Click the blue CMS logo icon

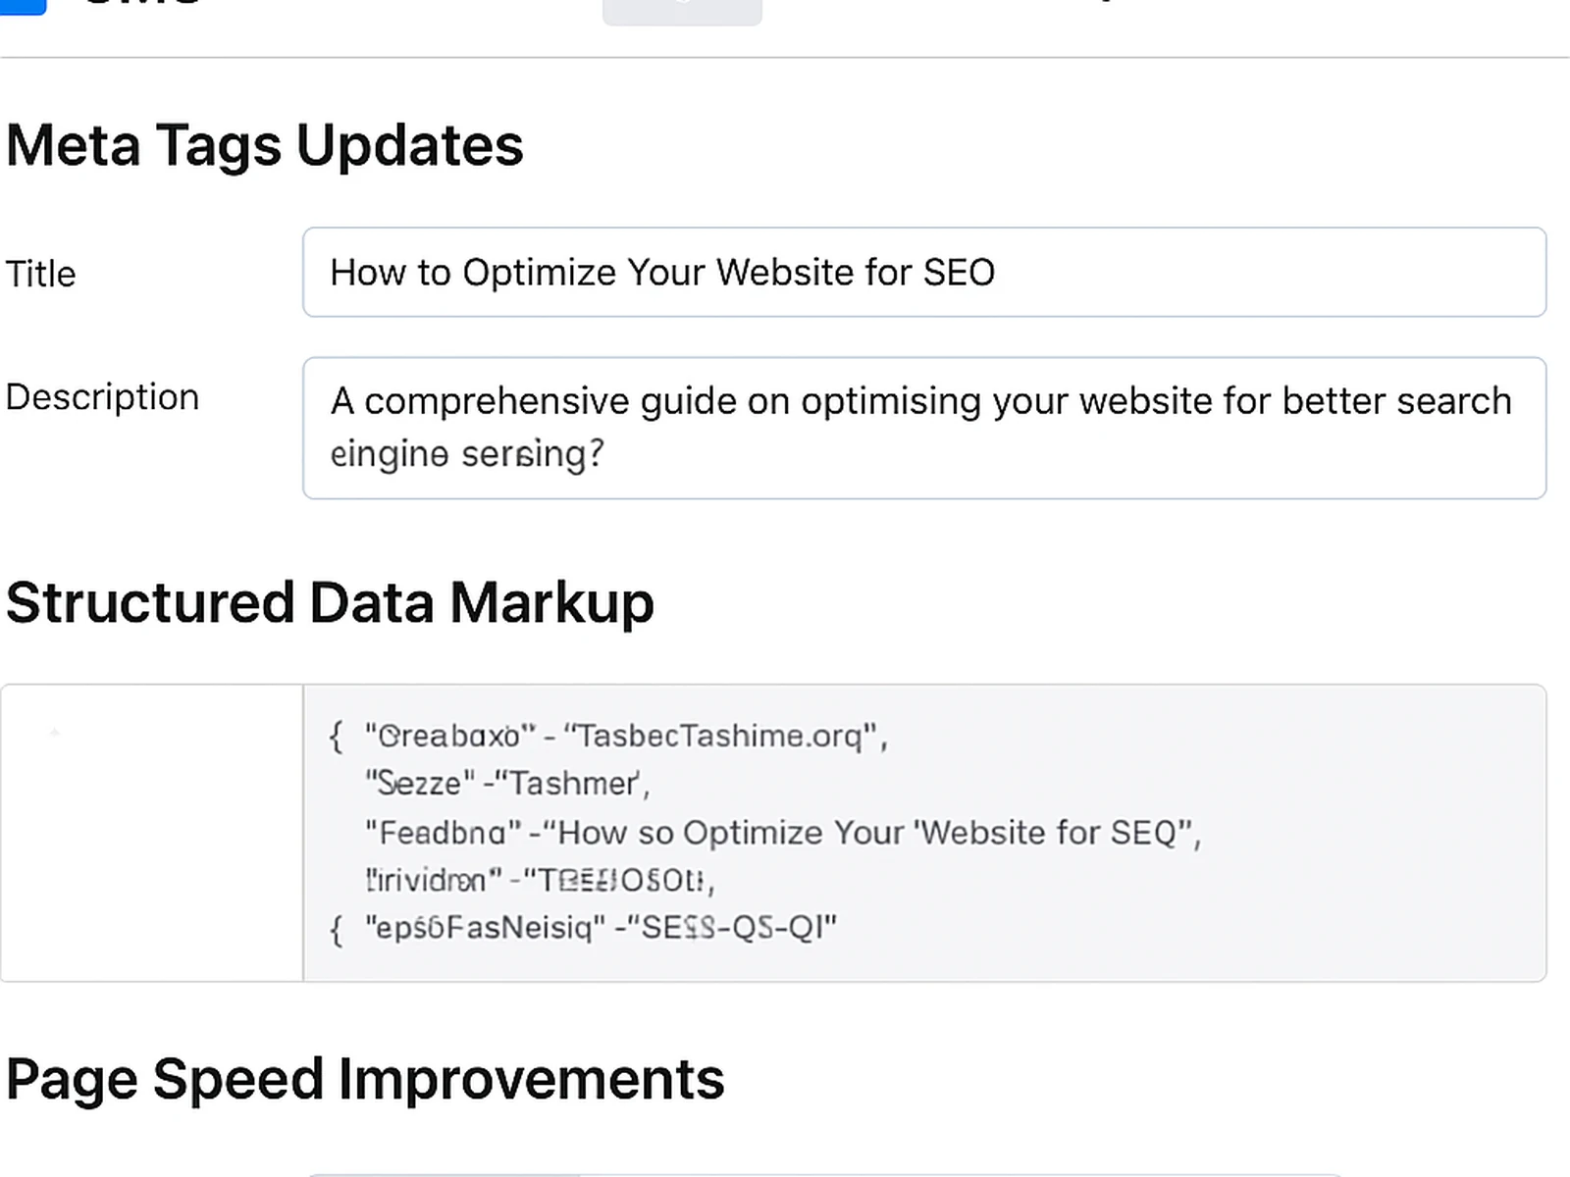pyautogui.click(x=22, y=6)
